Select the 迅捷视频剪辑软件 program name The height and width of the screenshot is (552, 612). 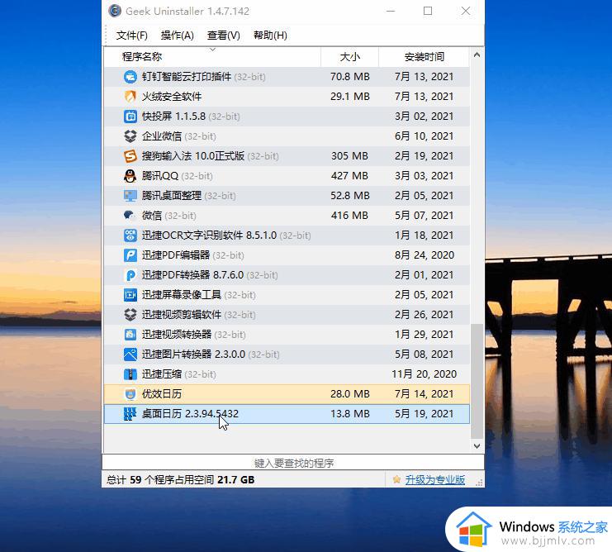point(181,315)
